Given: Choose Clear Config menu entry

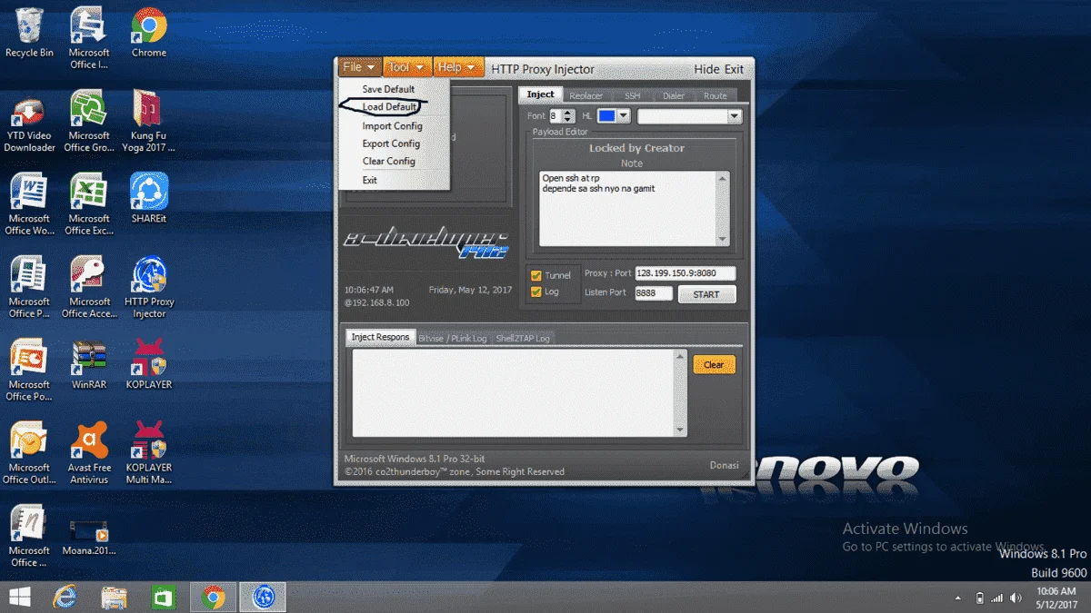Looking at the screenshot, I should 389,161.
